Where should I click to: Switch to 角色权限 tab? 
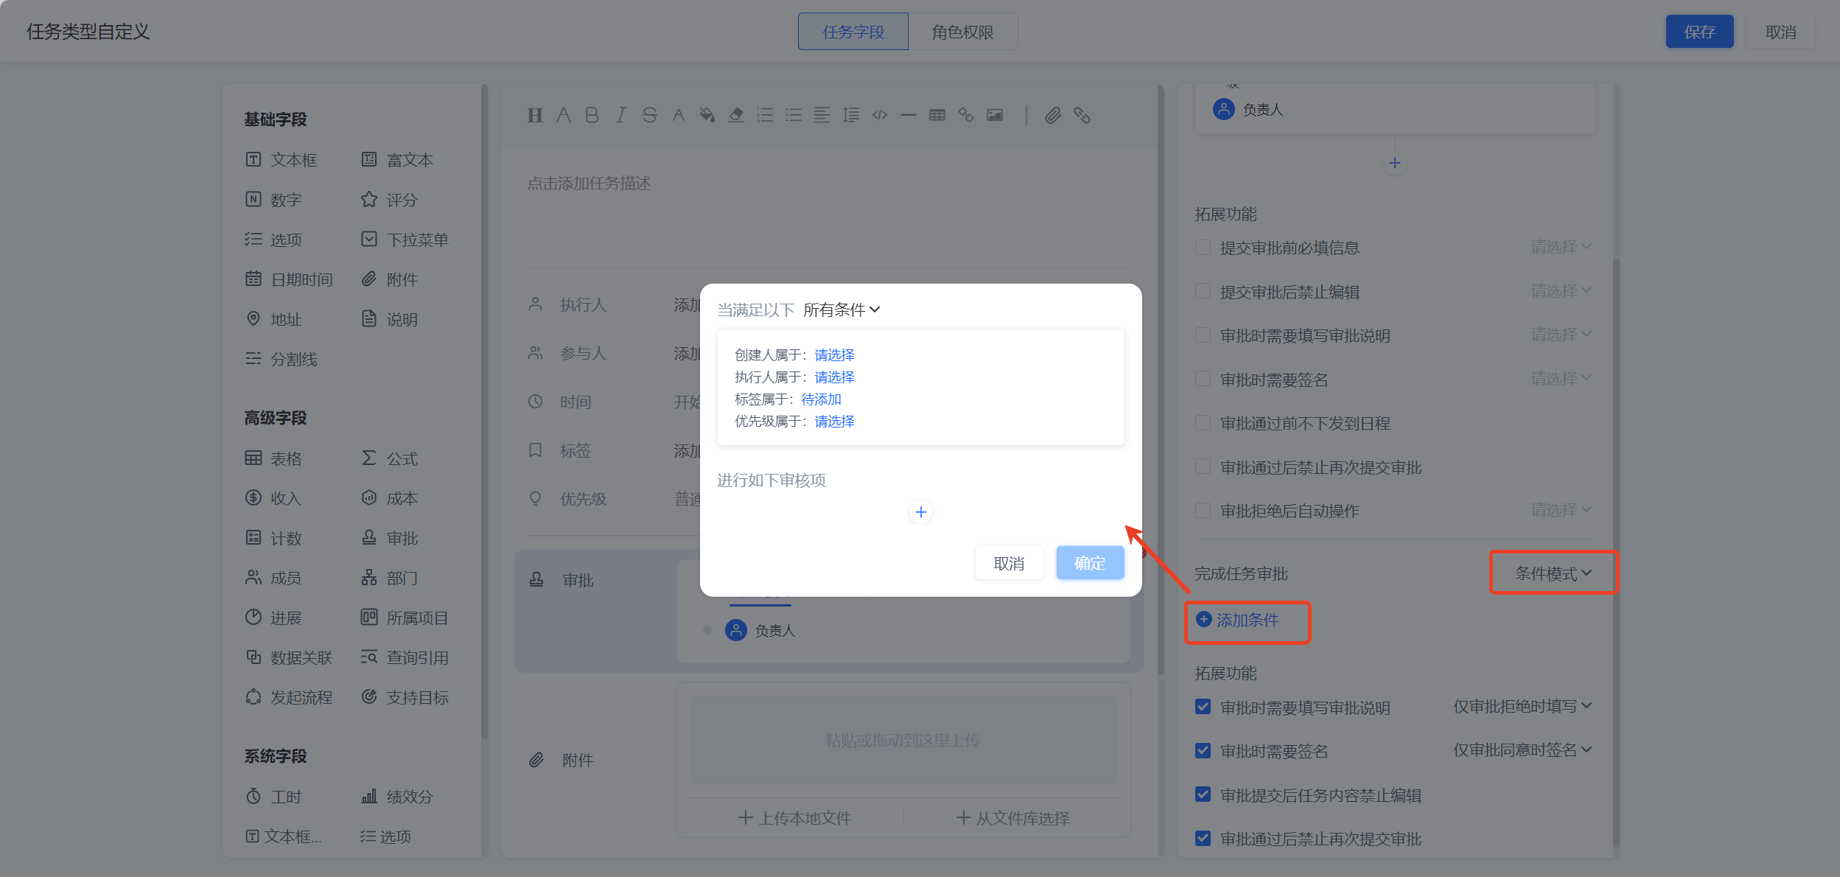[963, 32]
